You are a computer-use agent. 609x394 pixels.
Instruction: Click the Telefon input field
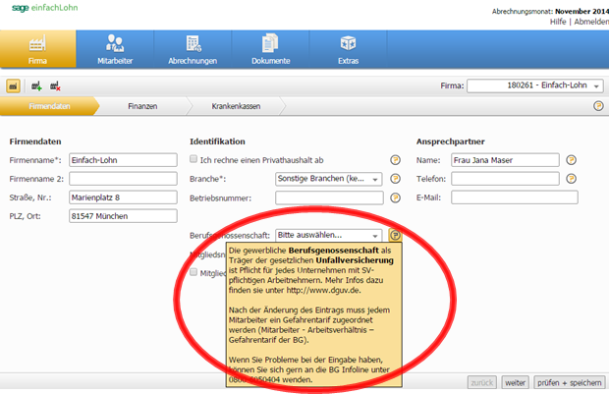pyautogui.click(x=505, y=179)
